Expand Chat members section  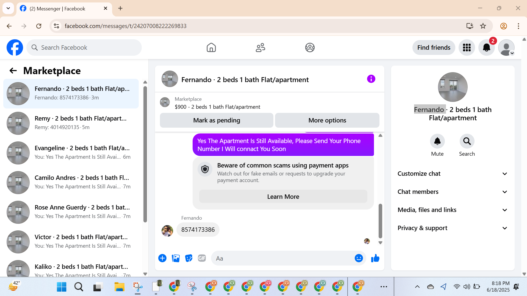(x=453, y=192)
